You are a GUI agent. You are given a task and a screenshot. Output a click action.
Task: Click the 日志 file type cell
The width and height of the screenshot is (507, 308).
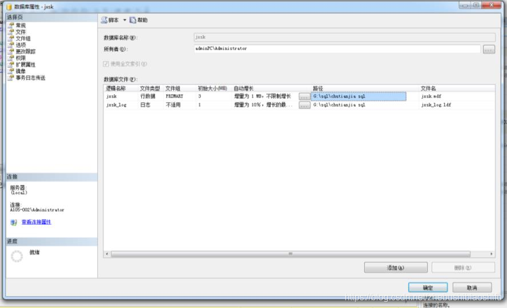click(151, 105)
